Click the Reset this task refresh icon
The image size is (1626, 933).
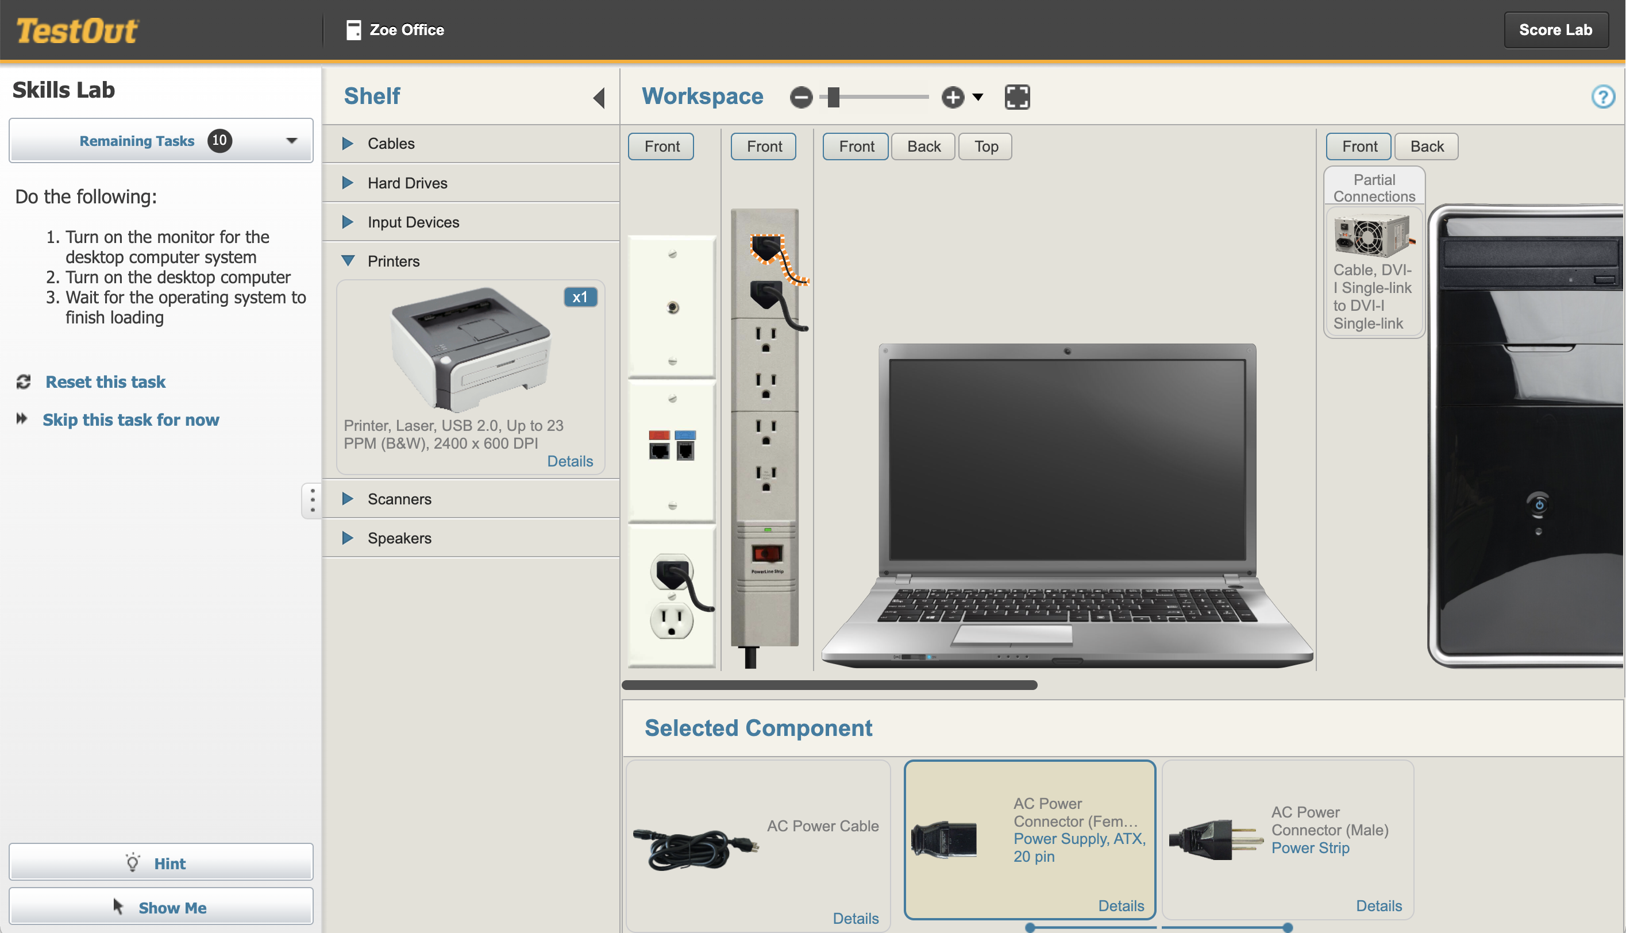click(24, 382)
